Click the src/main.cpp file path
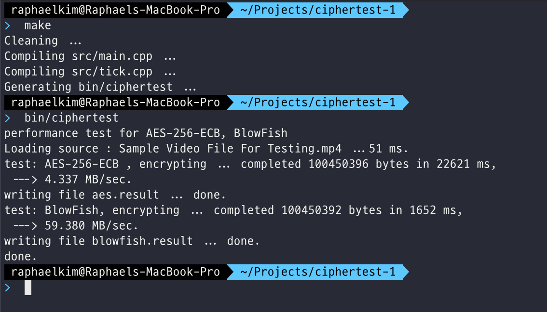 112,56
